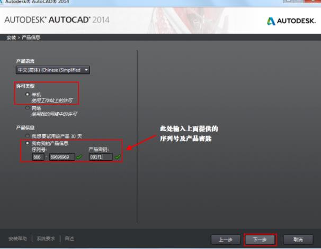This screenshot has width=321, height=249.
Task: Click the serial number prefix field 666
Action: [37, 156]
